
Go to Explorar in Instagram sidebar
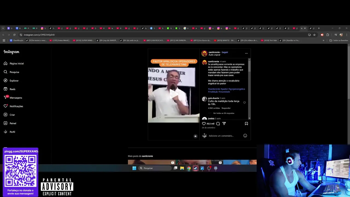(x=11, y=81)
